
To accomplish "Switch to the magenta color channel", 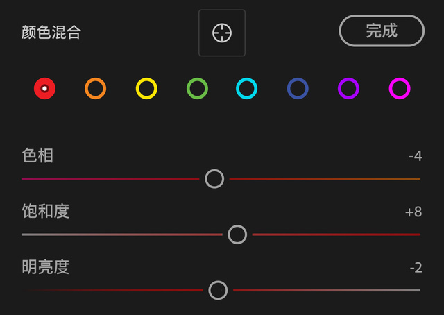I will tap(400, 89).
